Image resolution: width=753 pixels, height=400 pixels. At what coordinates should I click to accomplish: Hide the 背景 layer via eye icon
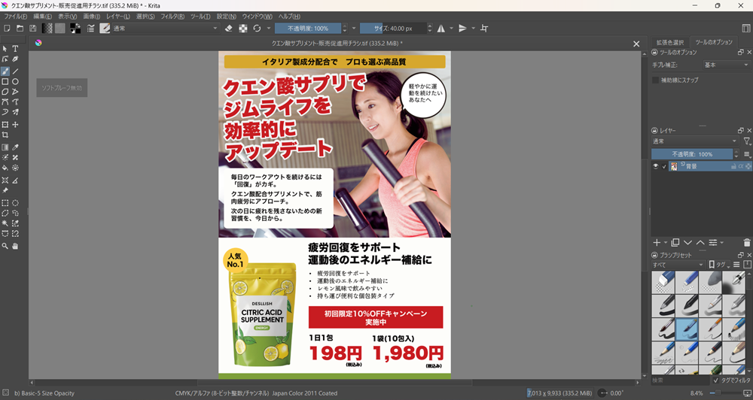coord(656,166)
